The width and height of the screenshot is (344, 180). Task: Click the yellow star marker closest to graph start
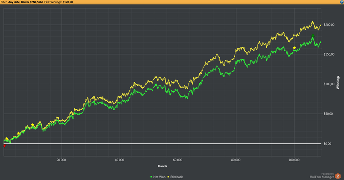7,138
